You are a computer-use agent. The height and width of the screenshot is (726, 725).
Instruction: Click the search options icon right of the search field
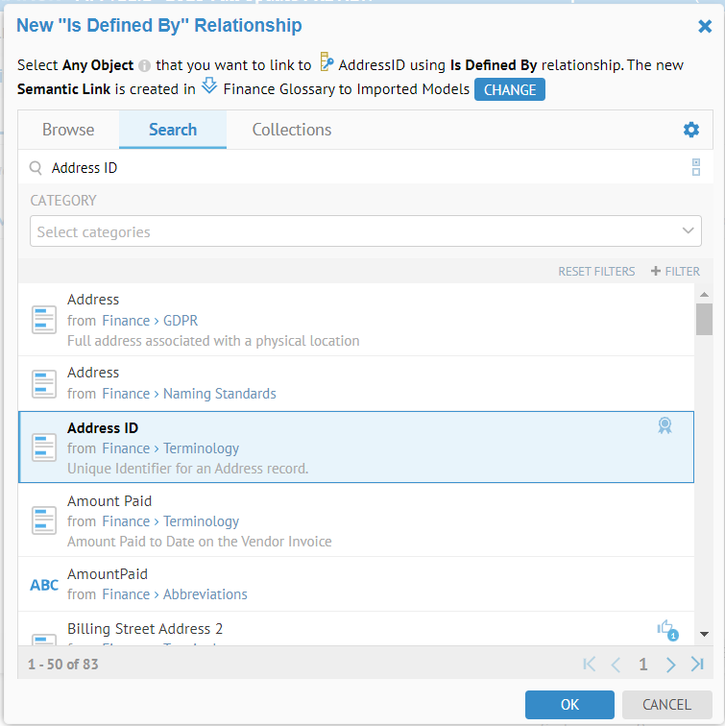[x=696, y=167]
